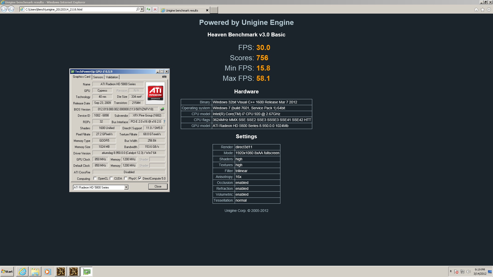Click the GPU Clock 850 MHz field
493x277 pixels.
pos(100,159)
